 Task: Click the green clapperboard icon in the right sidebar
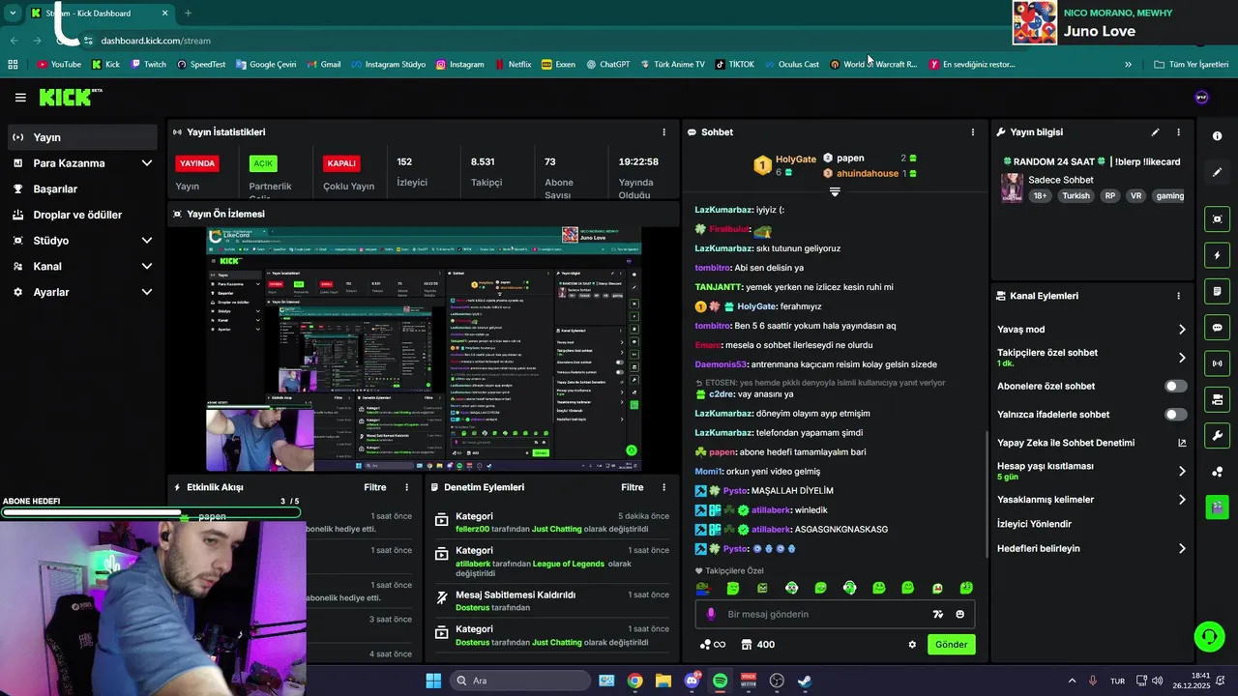[x=1218, y=507]
